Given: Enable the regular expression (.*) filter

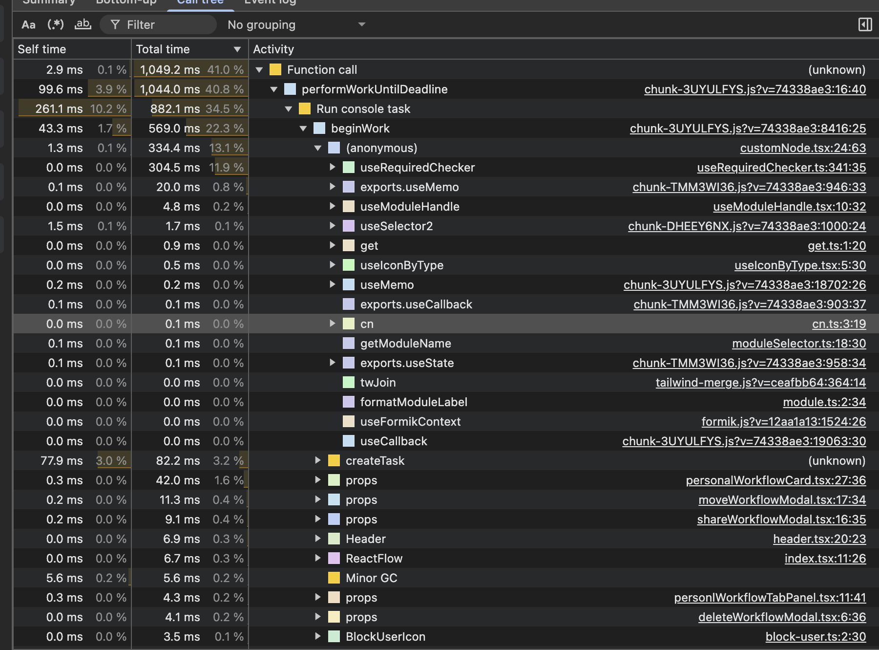Looking at the screenshot, I should [56, 24].
